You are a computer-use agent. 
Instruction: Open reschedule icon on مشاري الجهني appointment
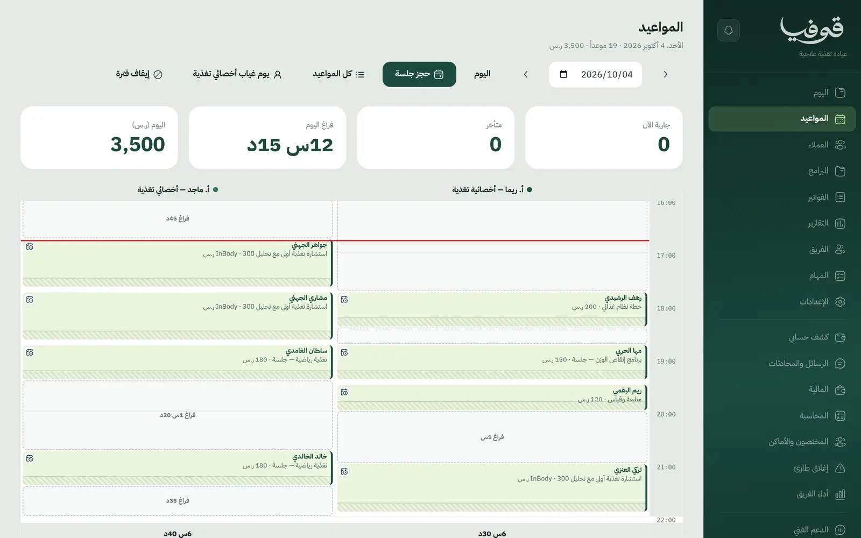pyautogui.click(x=30, y=299)
